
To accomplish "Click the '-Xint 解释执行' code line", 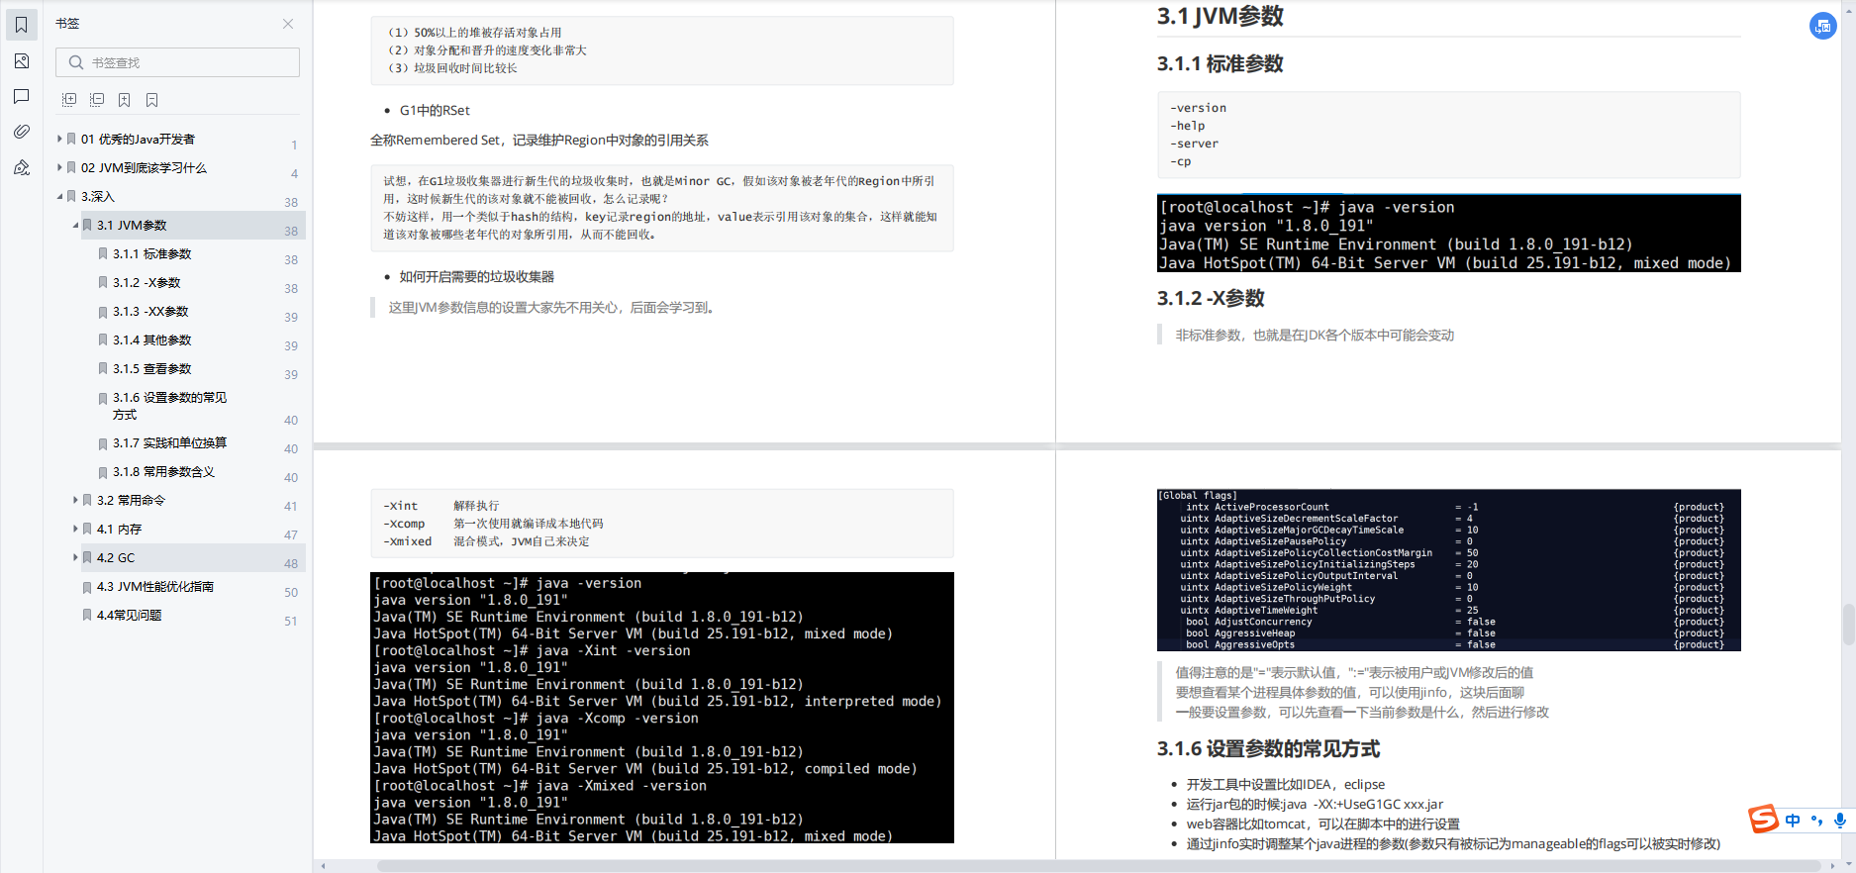I will click(441, 506).
